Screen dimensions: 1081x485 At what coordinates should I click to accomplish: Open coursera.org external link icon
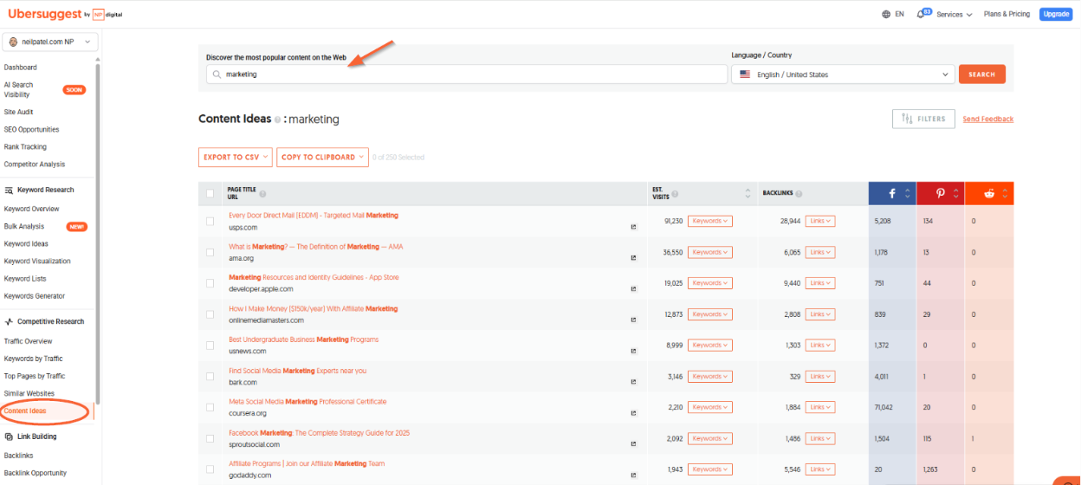tap(633, 413)
